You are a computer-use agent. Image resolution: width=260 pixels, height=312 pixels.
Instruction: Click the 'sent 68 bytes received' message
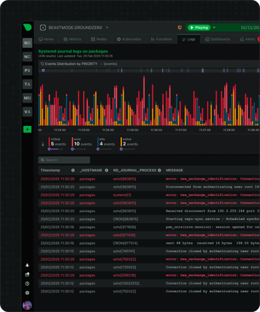(213, 243)
